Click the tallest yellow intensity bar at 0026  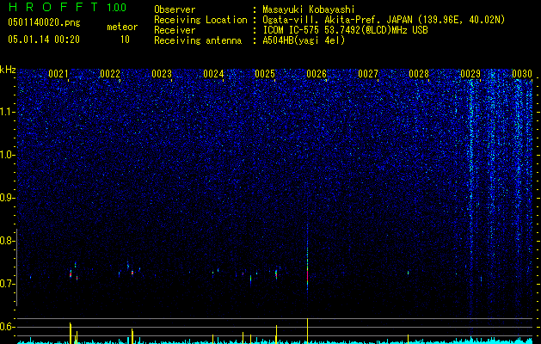point(307,330)
